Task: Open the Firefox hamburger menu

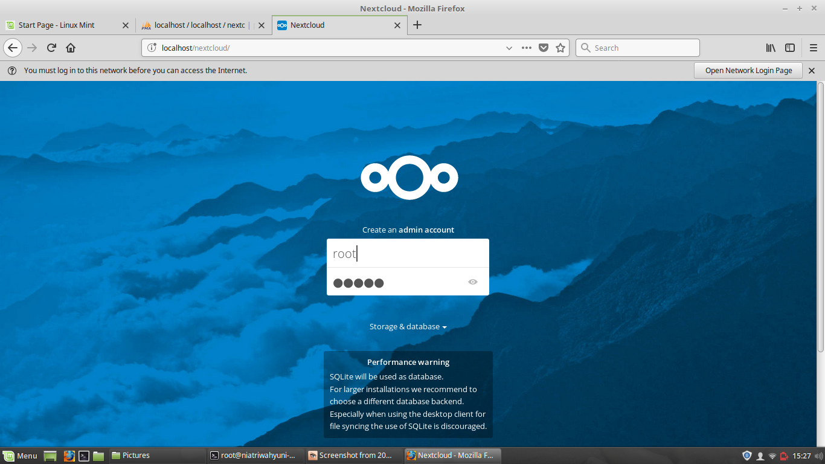Action: tap(813, 47)
